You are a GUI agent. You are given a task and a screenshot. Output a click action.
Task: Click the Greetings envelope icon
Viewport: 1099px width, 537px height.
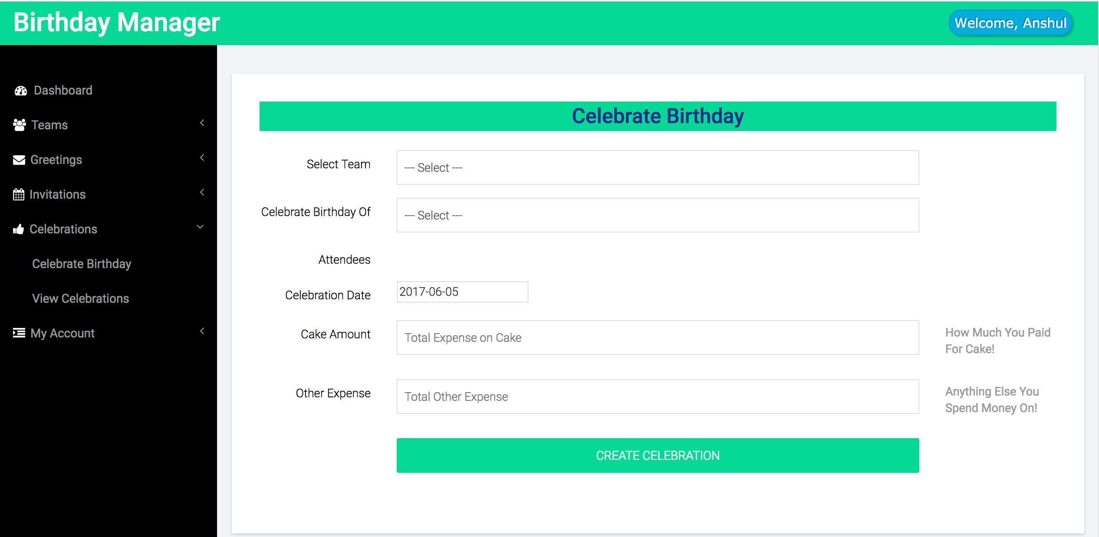coord(19,160)
